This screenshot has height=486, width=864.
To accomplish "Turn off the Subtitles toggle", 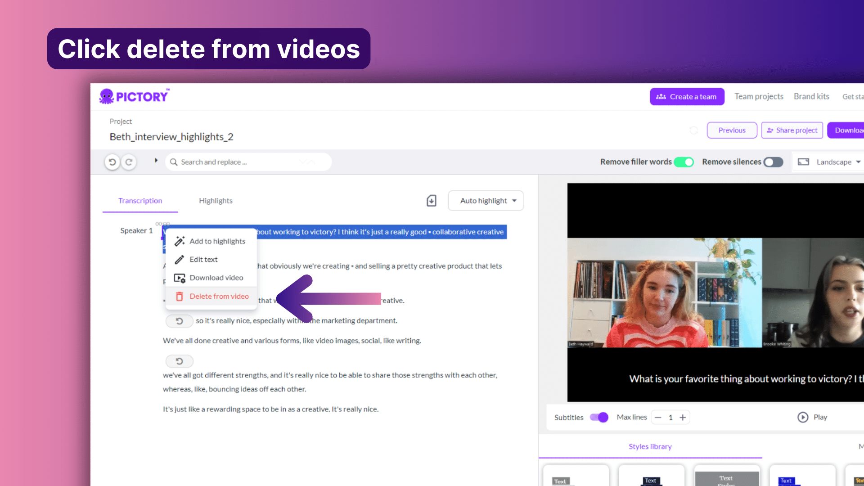I will tap(598, 417).
